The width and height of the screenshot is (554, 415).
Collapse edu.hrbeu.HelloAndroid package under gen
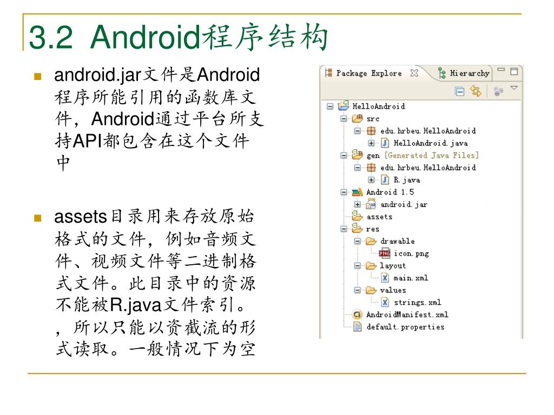[x=357, y=168]
